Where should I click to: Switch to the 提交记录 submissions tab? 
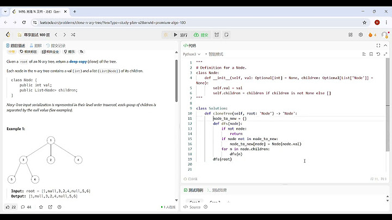(x=56, y=46)
